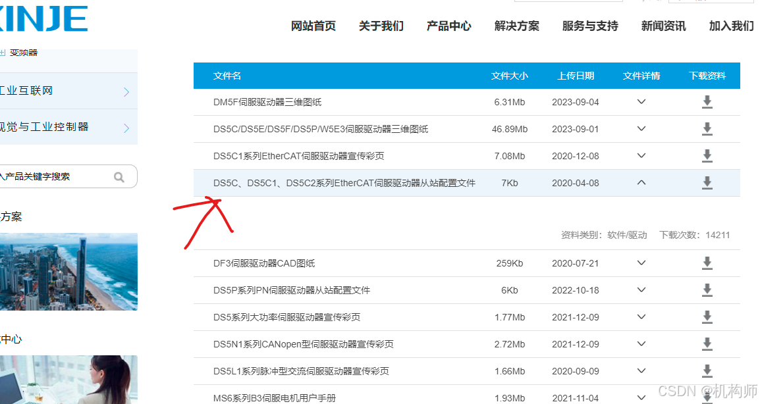Open the 网站首页 menu
This screenshot has height=404, width=760.
[x=313, y=26]
